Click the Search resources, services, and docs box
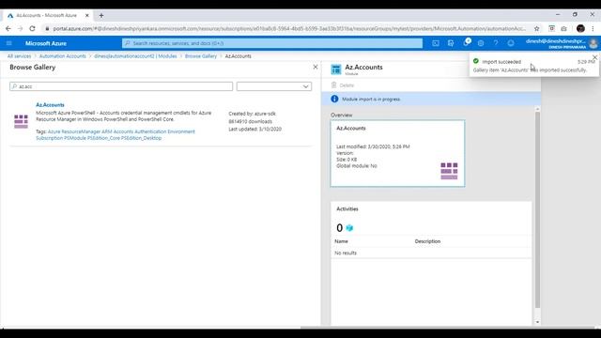 click(272, 43)
